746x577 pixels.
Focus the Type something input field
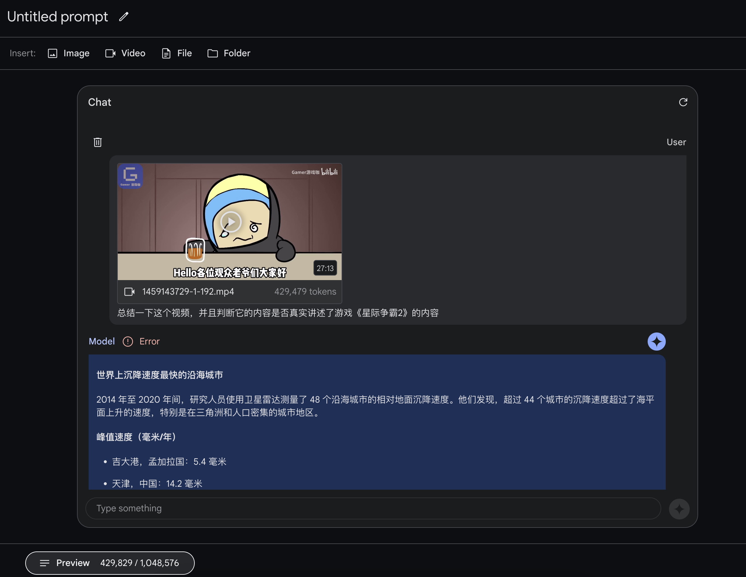[x=373, y=508]
